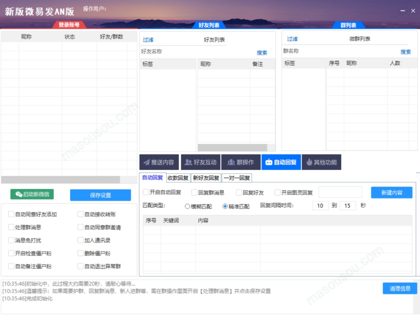Click the WeChat icon on 启动新微信 button
This screenshot has height=316, width=420.
click(x=19, y=194)
